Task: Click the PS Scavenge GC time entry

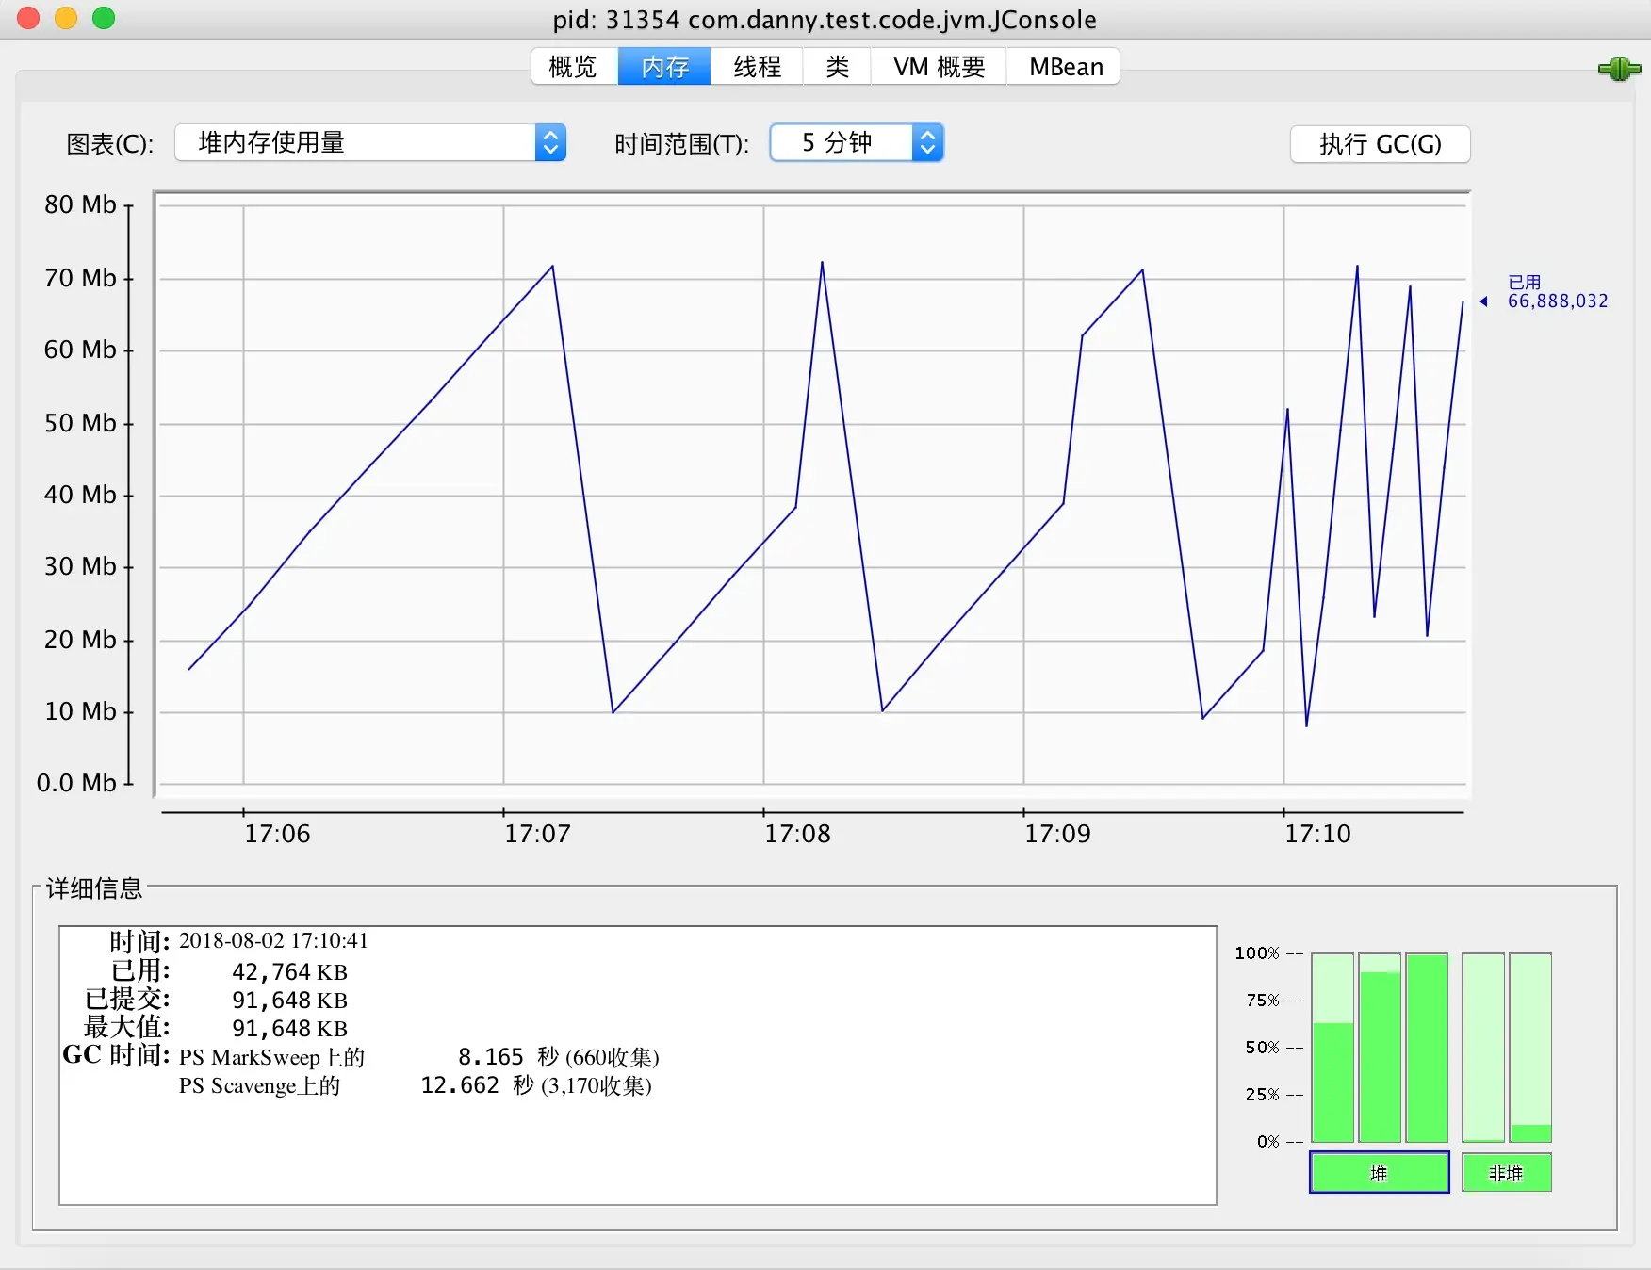Action: pos(416,1085)
